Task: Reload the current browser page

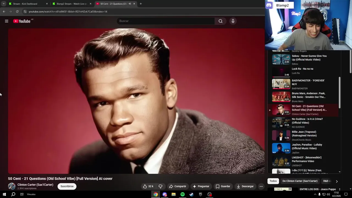Action: tap(17, 12)
